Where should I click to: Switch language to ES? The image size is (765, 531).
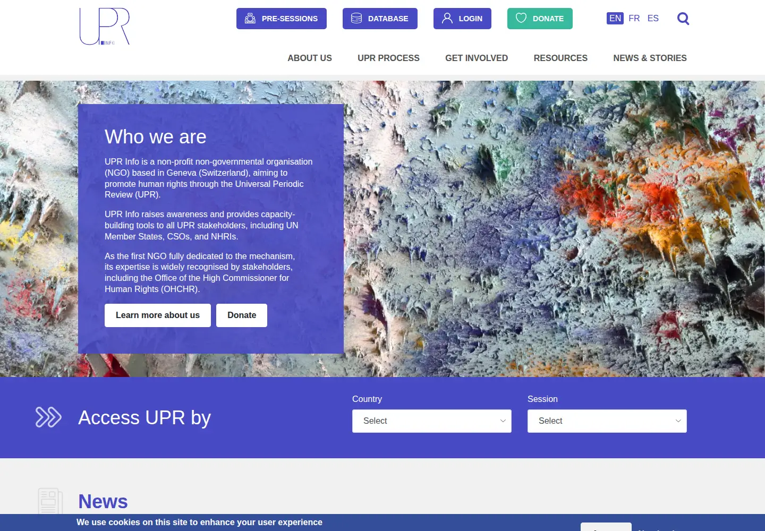pyautogui.click(x=653, y=18)
